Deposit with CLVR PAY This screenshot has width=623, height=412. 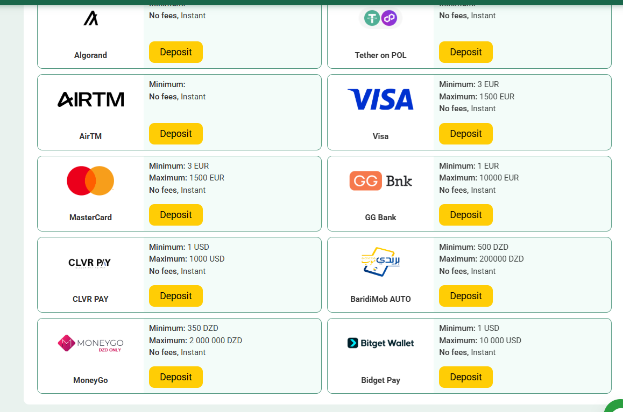point(175,296)
